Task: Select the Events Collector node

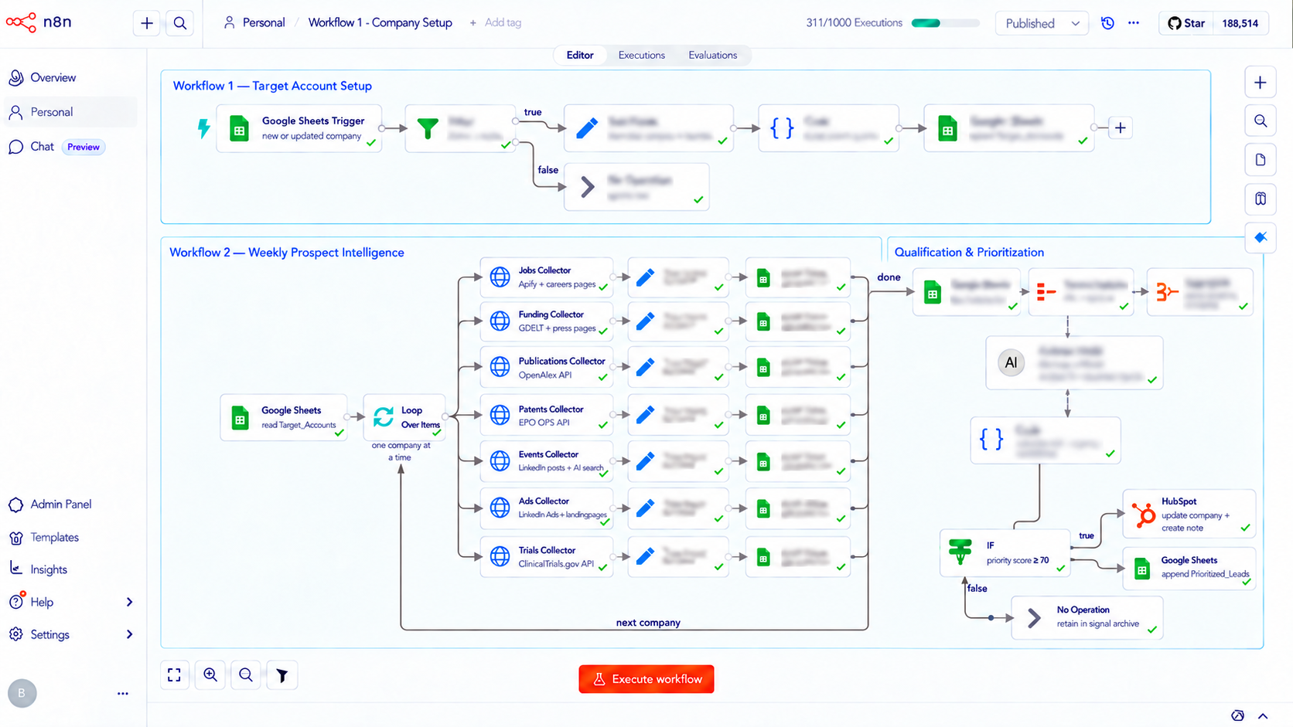Action: [x=547, y=461]
